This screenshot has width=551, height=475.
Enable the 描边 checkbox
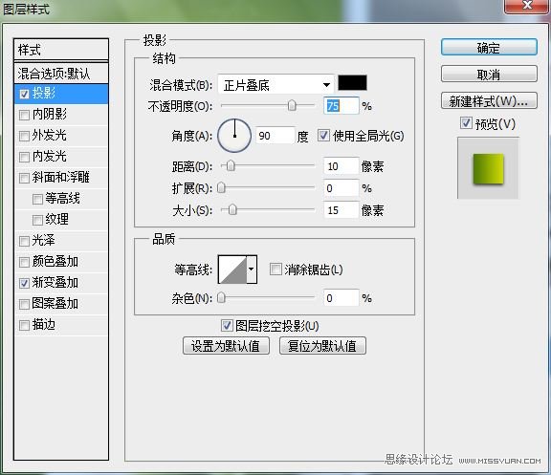(x=24, y=326)
